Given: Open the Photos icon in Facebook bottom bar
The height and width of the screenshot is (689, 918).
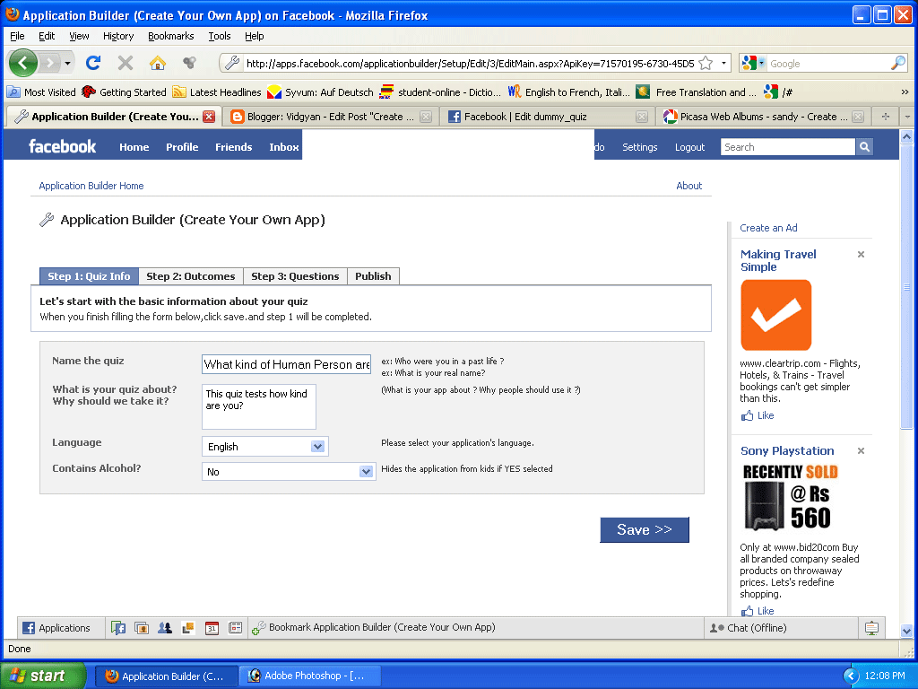Looking at the screenshot, I should pyautogui.click(x=141, y=628).
